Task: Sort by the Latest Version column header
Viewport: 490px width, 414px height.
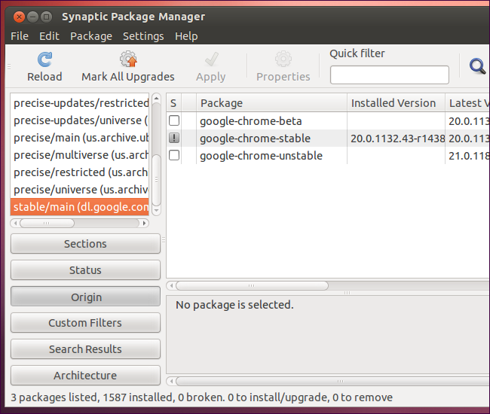Action: click(467, 103)
